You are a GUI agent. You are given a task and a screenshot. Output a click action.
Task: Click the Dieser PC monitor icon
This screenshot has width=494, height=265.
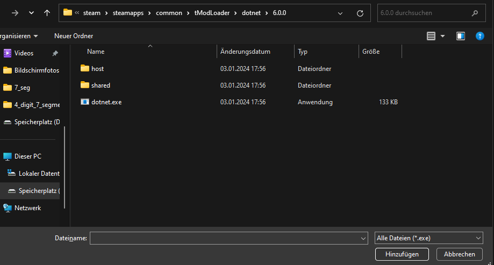(x=7, y=156)
